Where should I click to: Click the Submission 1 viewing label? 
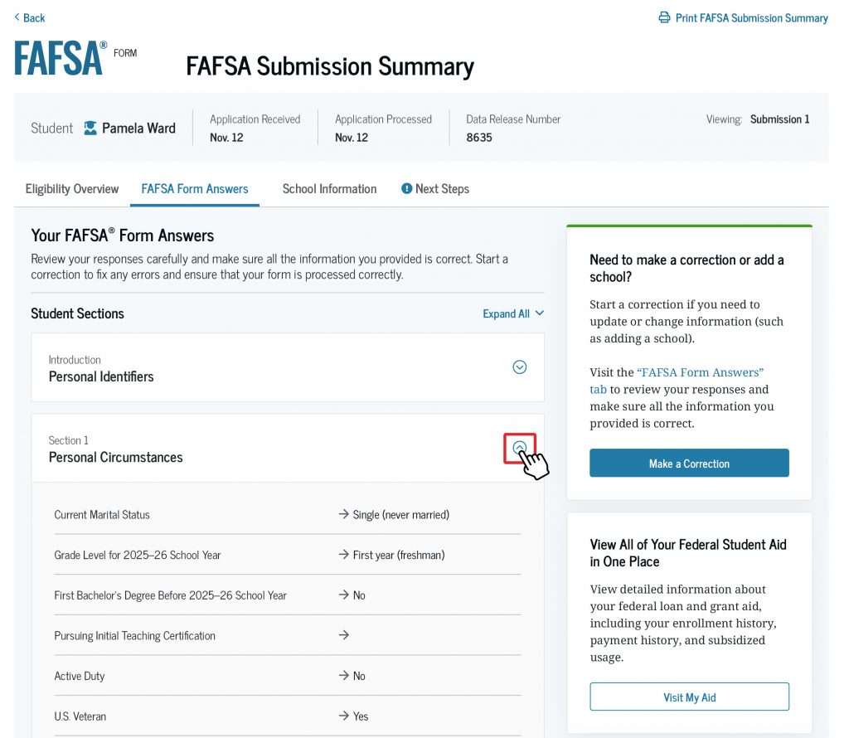click(779, 119)
